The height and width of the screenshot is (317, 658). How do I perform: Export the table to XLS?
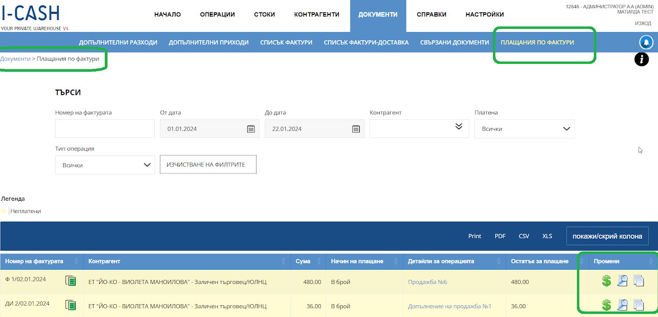coord(547,236)
